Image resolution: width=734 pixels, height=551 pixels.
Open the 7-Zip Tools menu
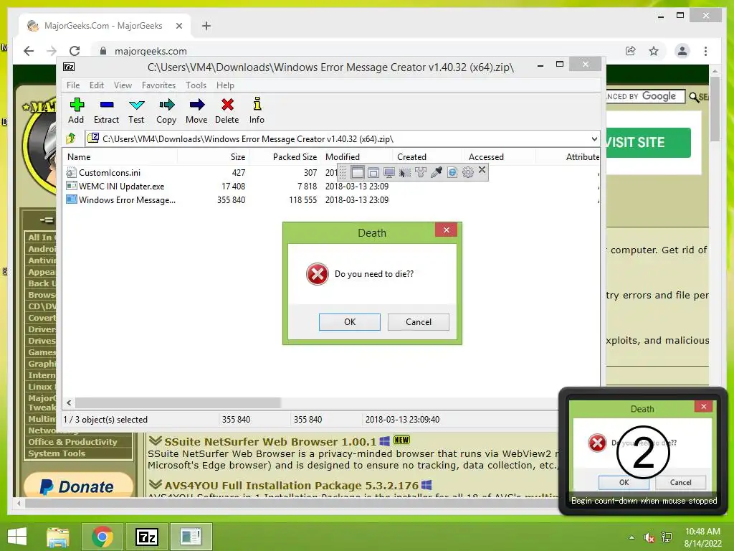point(196,85)
